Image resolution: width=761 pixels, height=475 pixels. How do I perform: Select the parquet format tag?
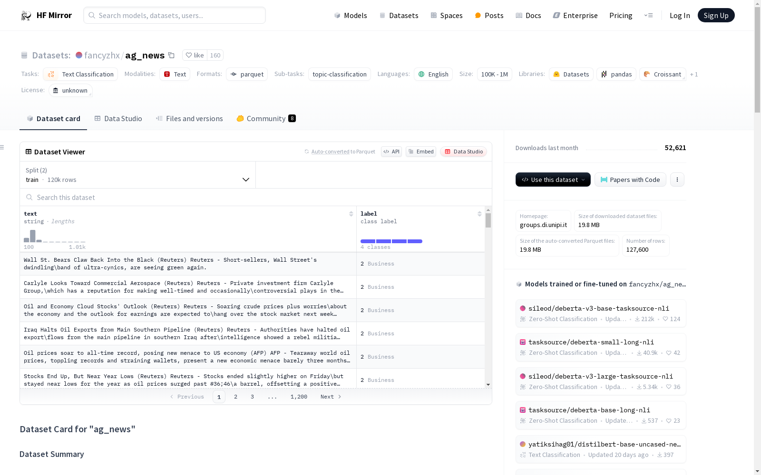tap(247, 74)
